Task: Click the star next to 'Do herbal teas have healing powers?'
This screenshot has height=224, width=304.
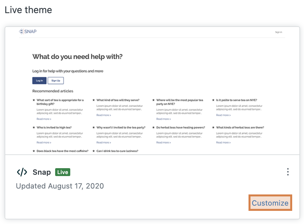Action: pos(153,127)
